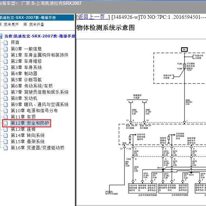Select 第6章 传动系统/车桥

pos(32,86)
